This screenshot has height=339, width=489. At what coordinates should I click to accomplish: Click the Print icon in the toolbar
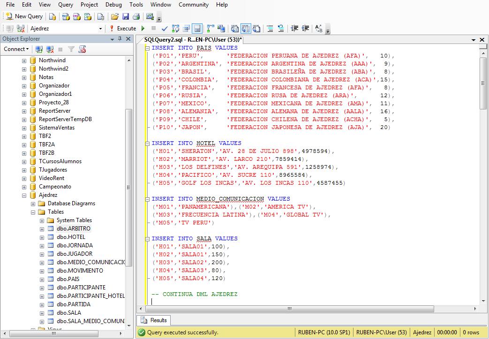[x=136, y=16]
